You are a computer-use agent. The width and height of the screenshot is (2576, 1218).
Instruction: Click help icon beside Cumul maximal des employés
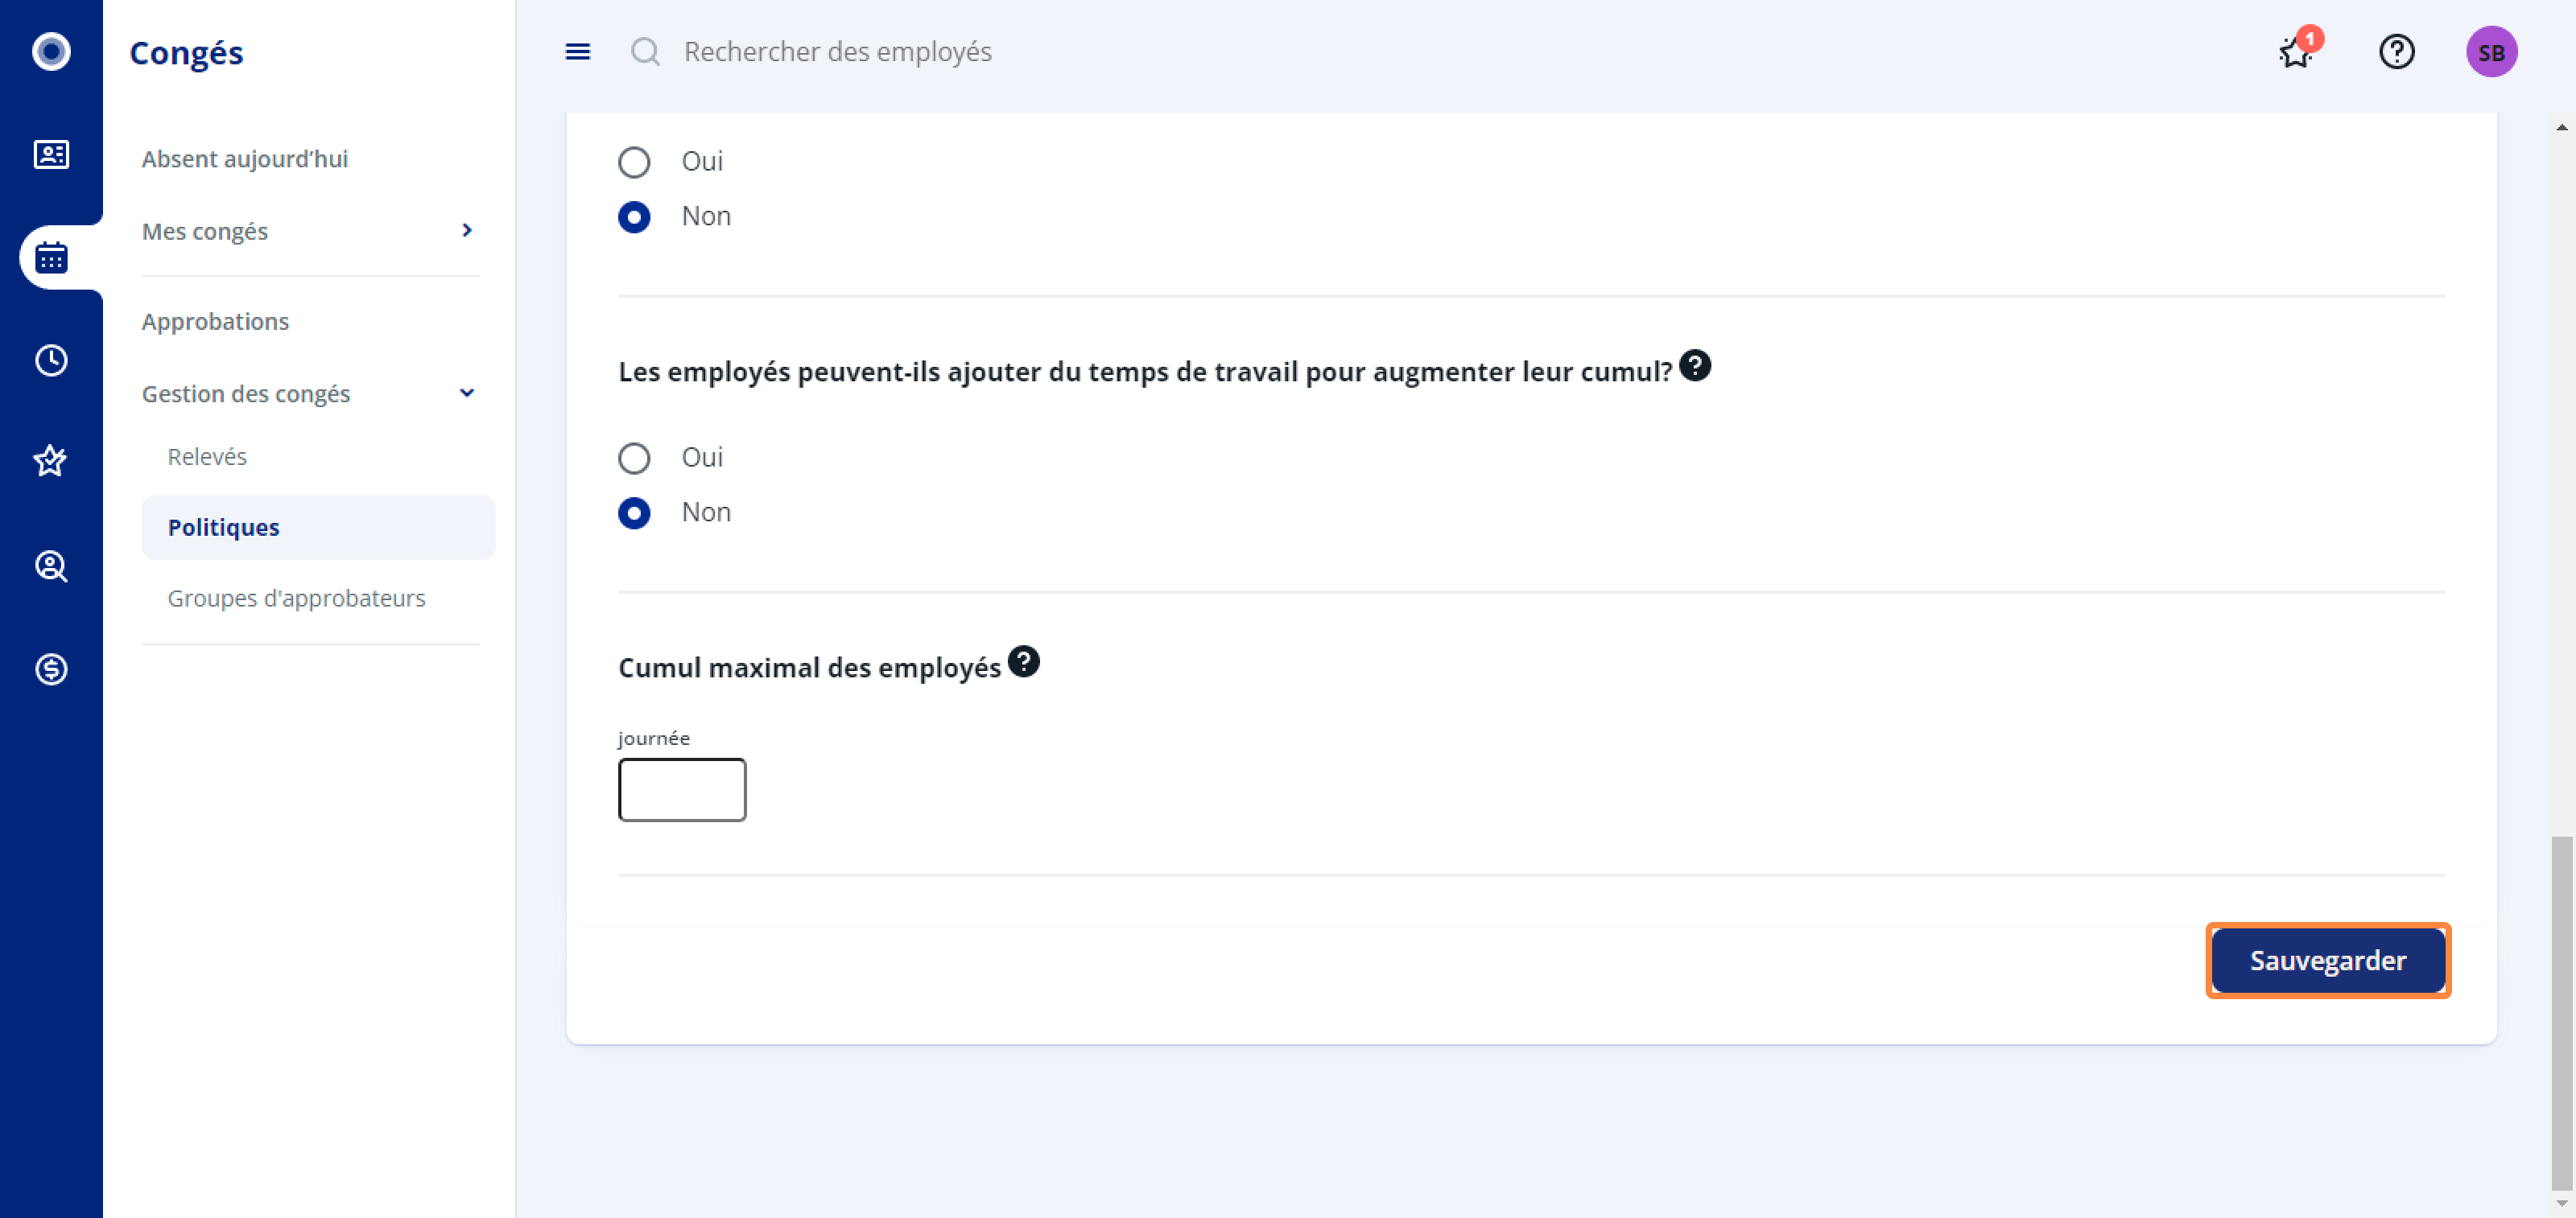pyautogui.click(x=1023, y=661)
